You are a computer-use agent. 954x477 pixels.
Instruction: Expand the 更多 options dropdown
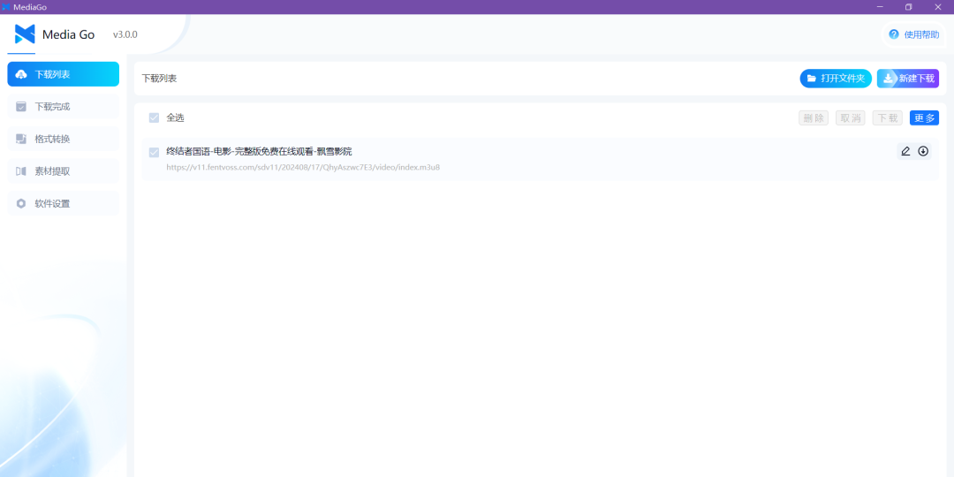coord(924,118)
